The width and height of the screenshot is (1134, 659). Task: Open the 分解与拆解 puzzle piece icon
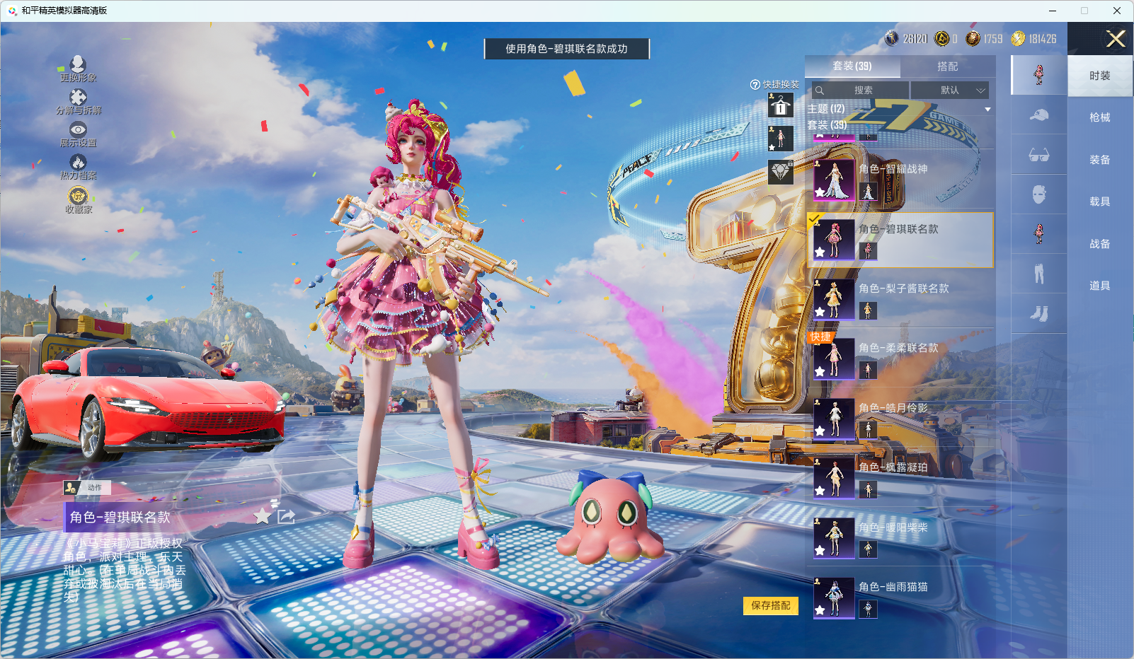[x=78, y=97]
